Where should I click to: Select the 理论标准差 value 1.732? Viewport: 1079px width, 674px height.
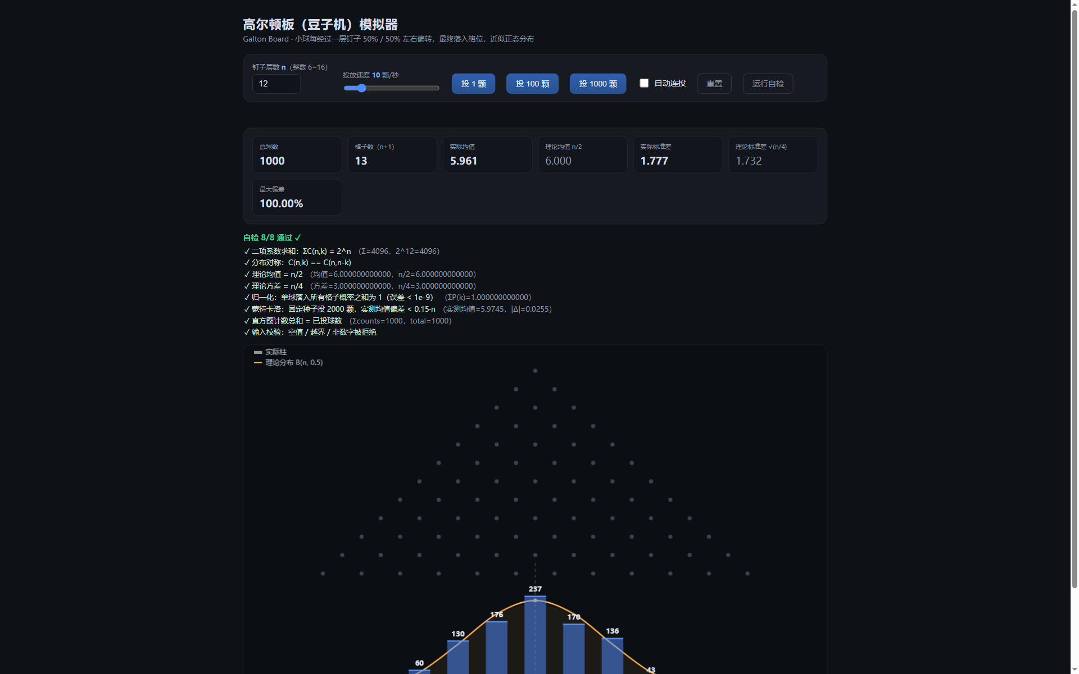click(x=749, y=161)
